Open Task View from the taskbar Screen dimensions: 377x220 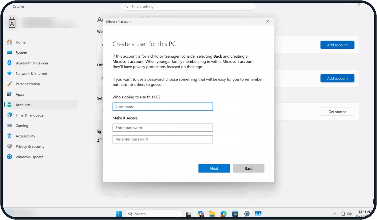point(188,214)
